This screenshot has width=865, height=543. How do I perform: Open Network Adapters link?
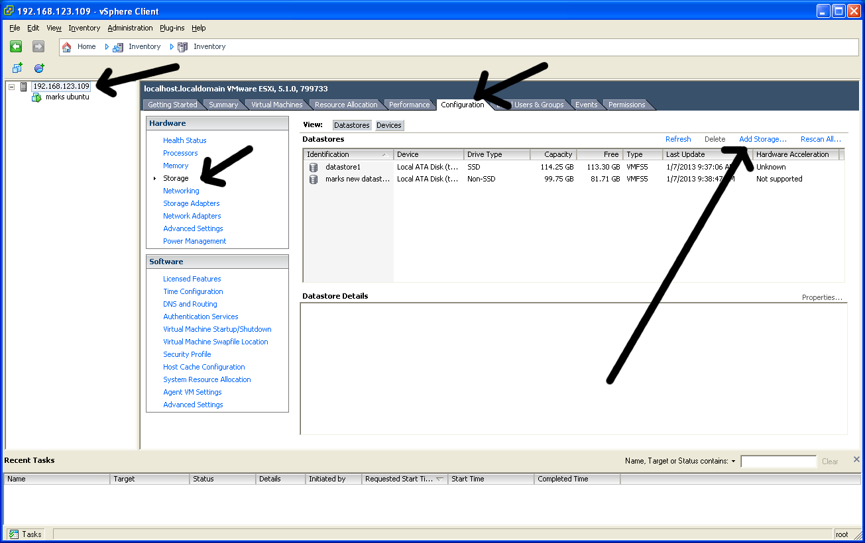click(x=192, y=216)
